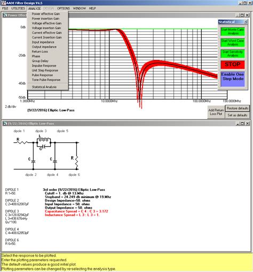Choose Return Loss from menu
The image size is (253, 272).
[x=40, y=52]
